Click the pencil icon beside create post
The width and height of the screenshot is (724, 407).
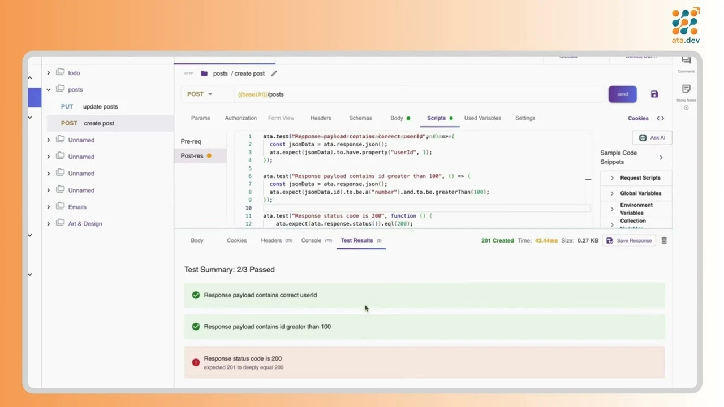click(x=274, y=73)
